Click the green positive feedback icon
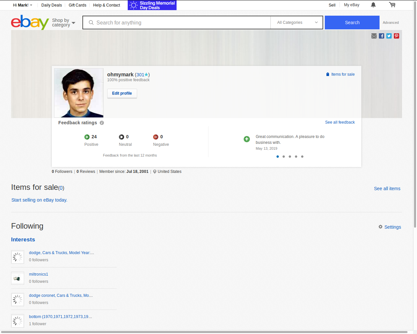The image size is (417, 334). [x=87, y=137]
